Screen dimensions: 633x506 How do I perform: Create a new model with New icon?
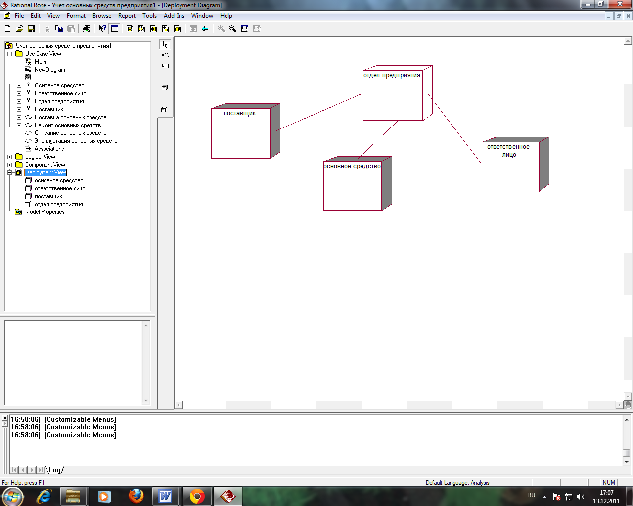pos(7,29)
